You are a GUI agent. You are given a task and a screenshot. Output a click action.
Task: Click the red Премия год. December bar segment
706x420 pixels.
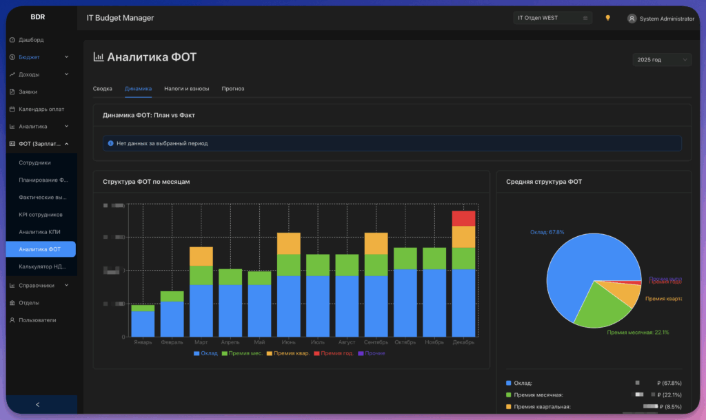463,218
